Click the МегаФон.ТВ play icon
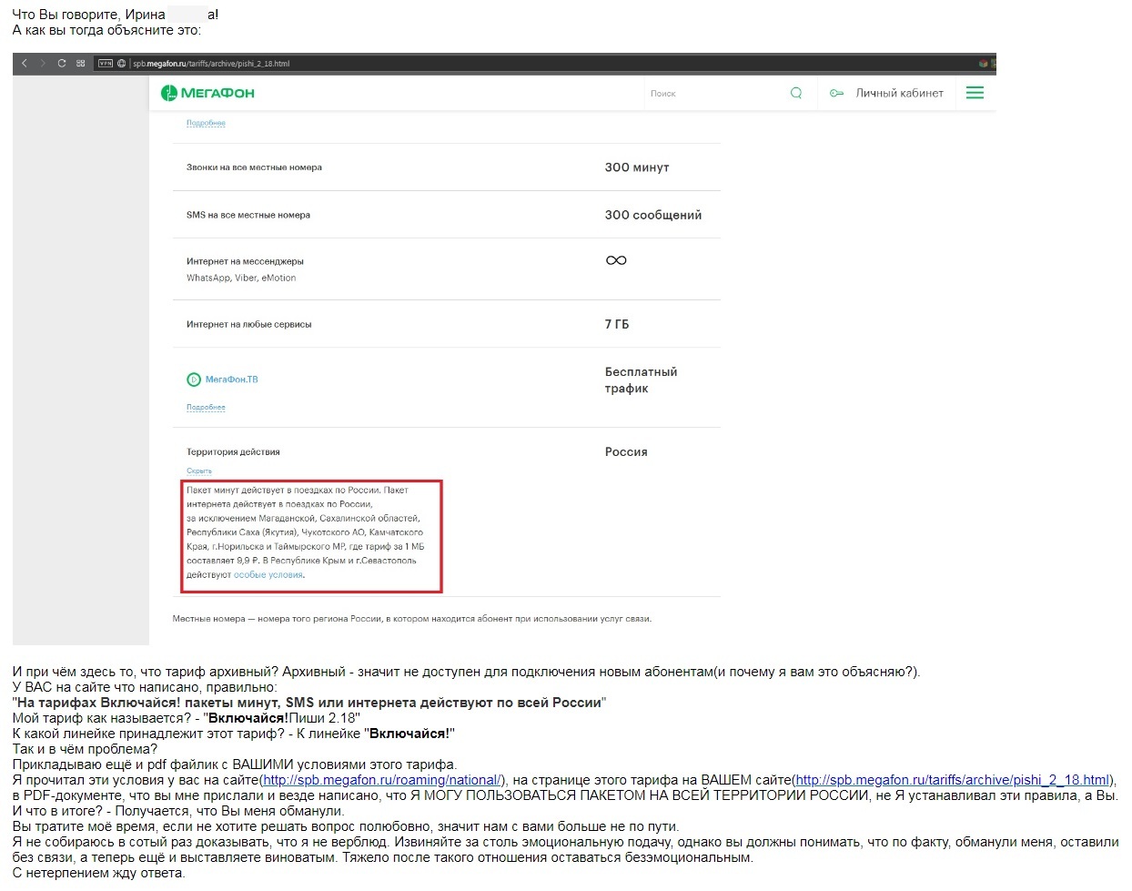Screen dimensions: 1132x891 click(193, 380)
